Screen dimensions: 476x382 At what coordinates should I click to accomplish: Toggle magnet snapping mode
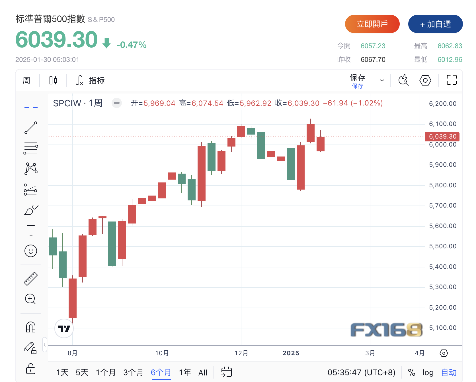point(31,327)
